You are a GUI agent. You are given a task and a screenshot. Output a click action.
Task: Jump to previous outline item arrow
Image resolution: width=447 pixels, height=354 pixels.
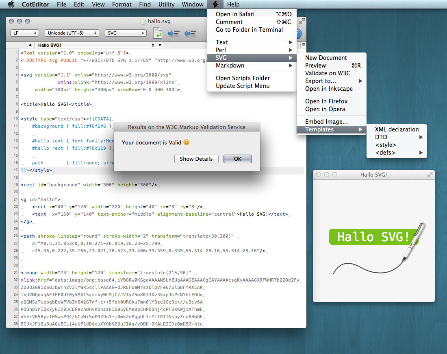tap(30, 45)
